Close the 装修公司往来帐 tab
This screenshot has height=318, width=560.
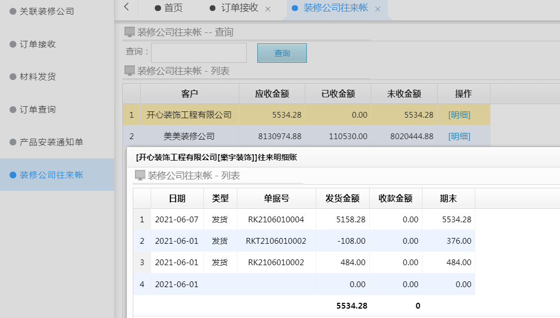(378, 9)
